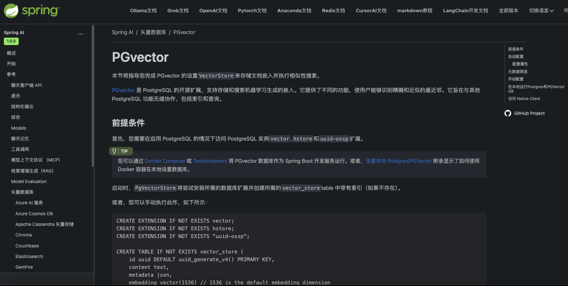Jump to 自动配置 in page outline
Screen dimensions: 568x286
click(x=516, y=57)
